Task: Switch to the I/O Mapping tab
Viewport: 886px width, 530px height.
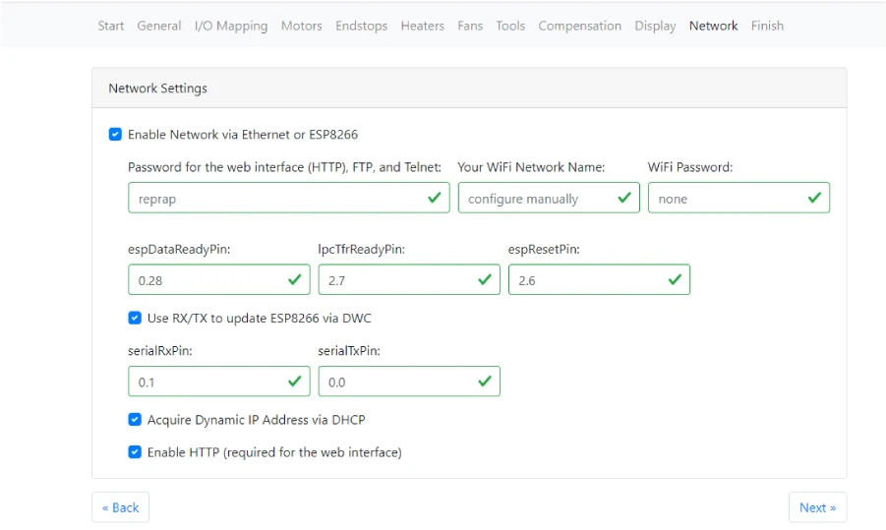Action: tap(231, 26)
